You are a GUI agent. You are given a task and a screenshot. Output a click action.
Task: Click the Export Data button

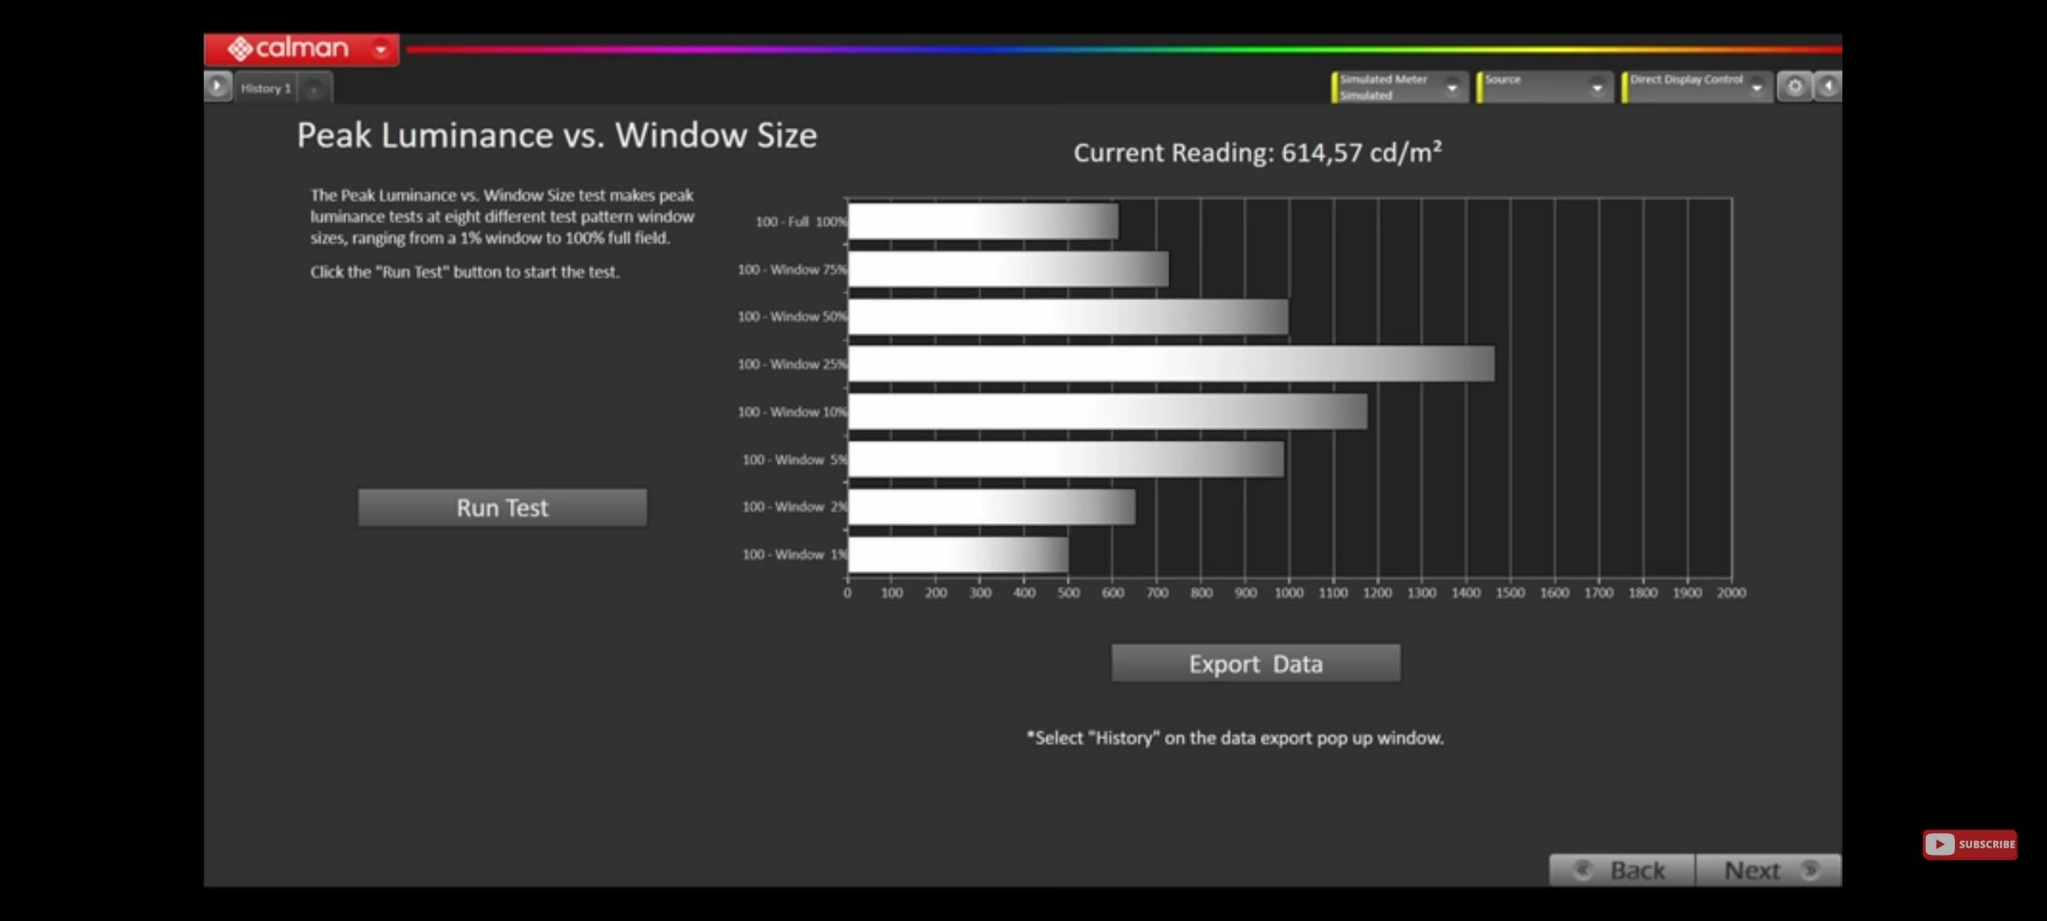click(x=1256, y=663)
